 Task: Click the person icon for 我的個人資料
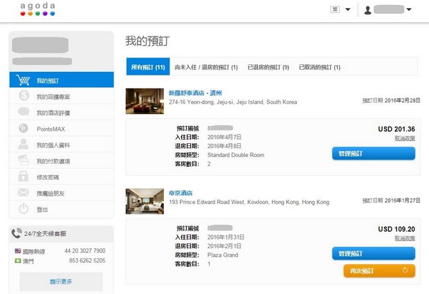point(24,144)
